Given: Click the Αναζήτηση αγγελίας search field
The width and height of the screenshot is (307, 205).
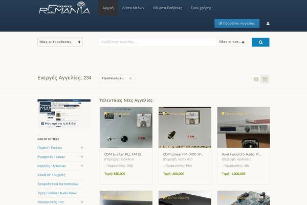Looking at the screenshot, I should tap(158, 42).
